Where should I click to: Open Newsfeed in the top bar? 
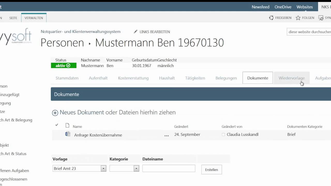[x=261, y=7]
